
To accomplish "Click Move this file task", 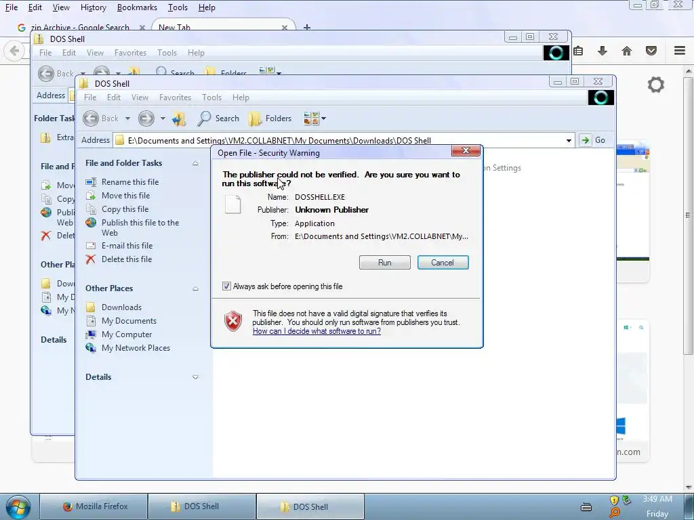I will click(x=125, y=196).
